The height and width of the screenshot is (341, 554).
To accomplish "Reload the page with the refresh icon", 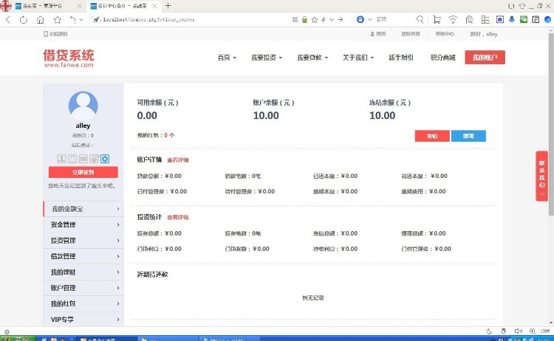I will (24, 20).
